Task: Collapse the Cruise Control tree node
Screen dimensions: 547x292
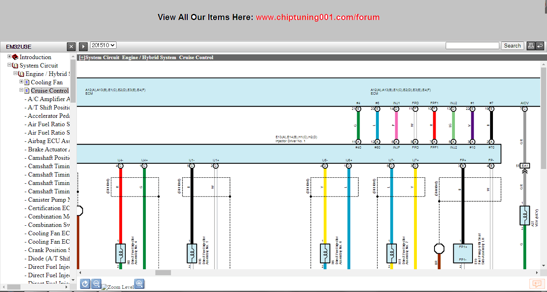Action: pos(22,90)
